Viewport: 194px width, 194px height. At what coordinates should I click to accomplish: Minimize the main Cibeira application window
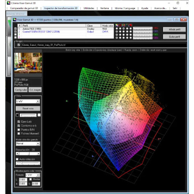(x=169, y=3)
